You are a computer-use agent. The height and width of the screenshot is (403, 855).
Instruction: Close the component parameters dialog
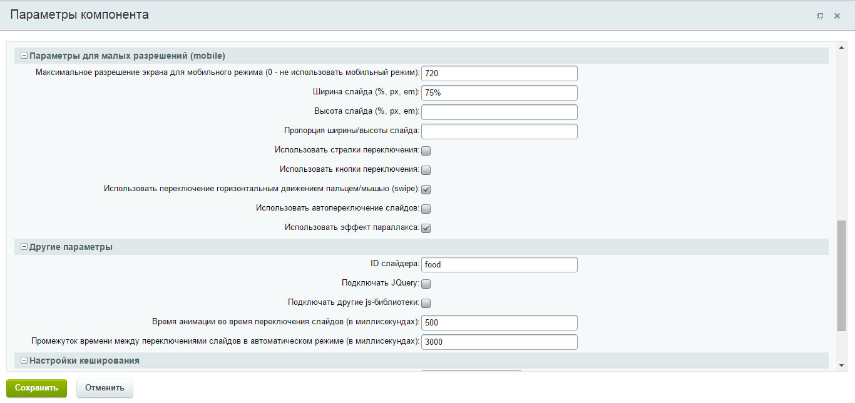tap(837, 16)
